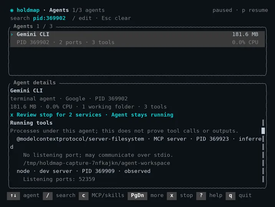275x207 pixels.
Task: Click the Agents 1 / 3 panel title
Action: [x=33, y=26]
